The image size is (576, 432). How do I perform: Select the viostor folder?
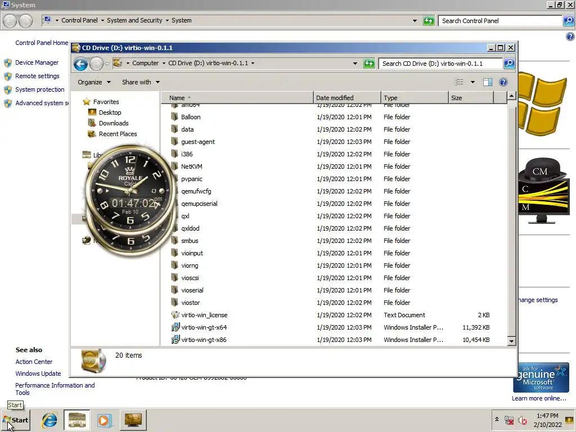(190, 303)
